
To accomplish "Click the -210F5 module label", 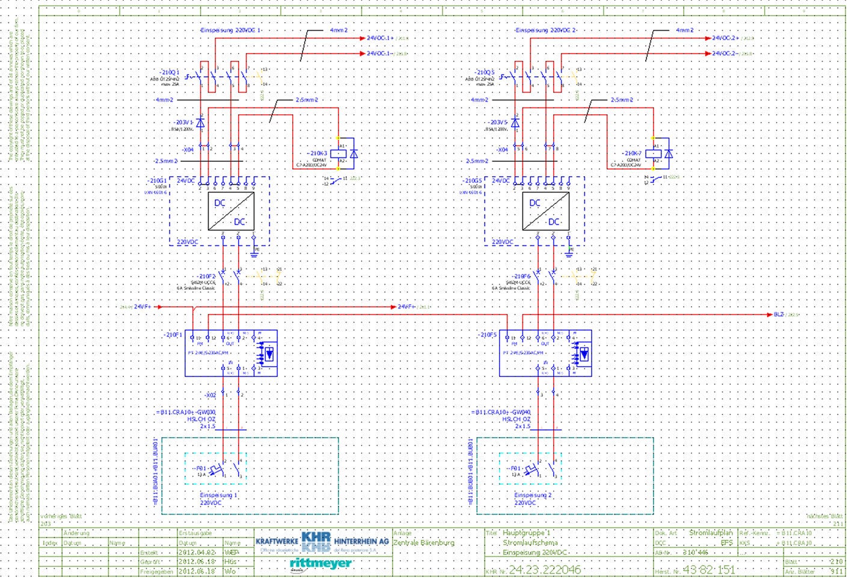I will [x=487, y=335].
